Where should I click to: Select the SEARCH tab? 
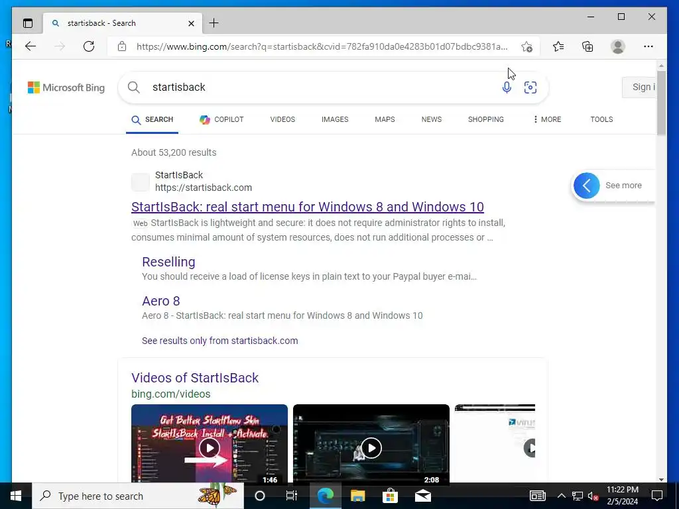(152, 120)
